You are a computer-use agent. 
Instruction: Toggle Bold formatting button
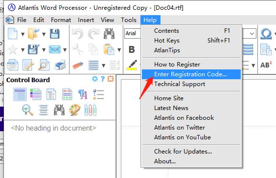(x=132, y=49)
